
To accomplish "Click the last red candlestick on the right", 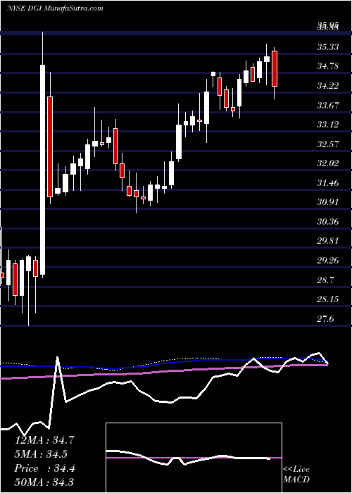I will pyautogui.click(x=275, y=68).
